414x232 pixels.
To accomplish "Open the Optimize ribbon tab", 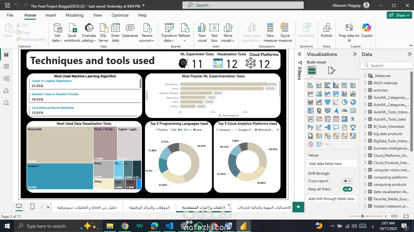I will point(120,15).
